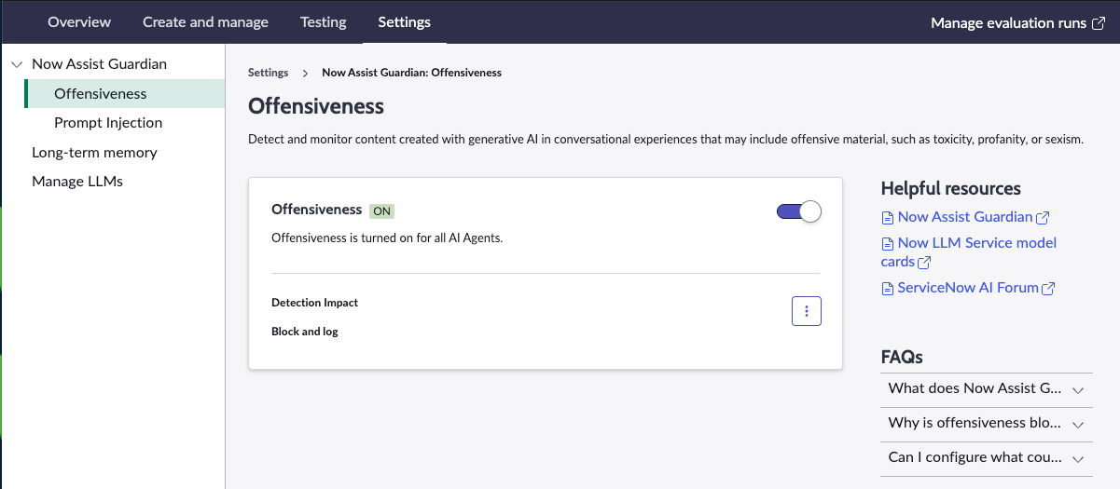Viewport: 1120px width, 489px height.
Task: Click document icon beside Now Assist Guardian link
Action: pyautogui.click(x=888, y=218)
